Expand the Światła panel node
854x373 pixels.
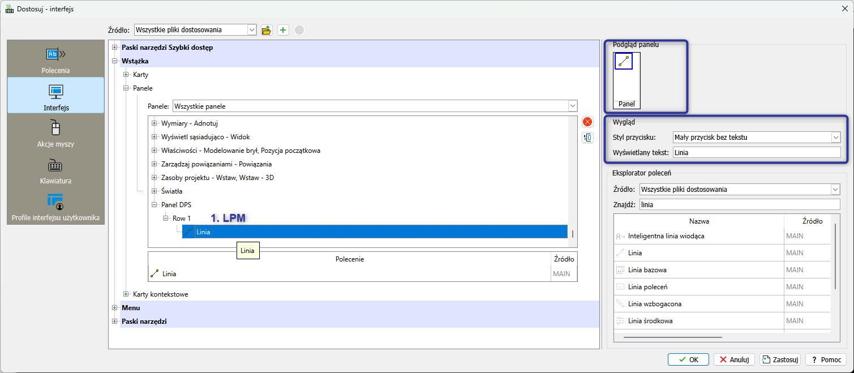click(155, 191)
